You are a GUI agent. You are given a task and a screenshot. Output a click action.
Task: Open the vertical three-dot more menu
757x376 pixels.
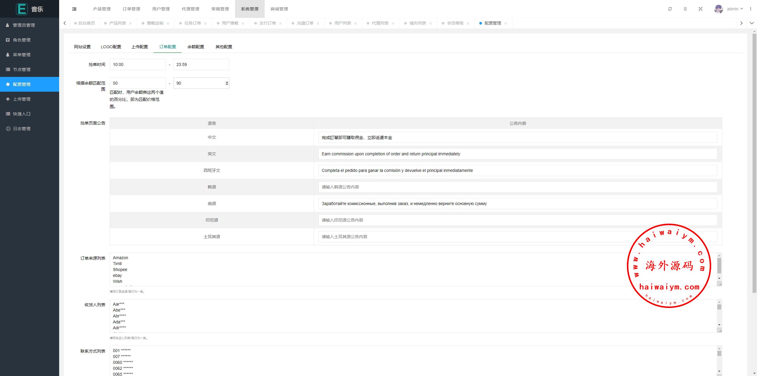point(750,9)
